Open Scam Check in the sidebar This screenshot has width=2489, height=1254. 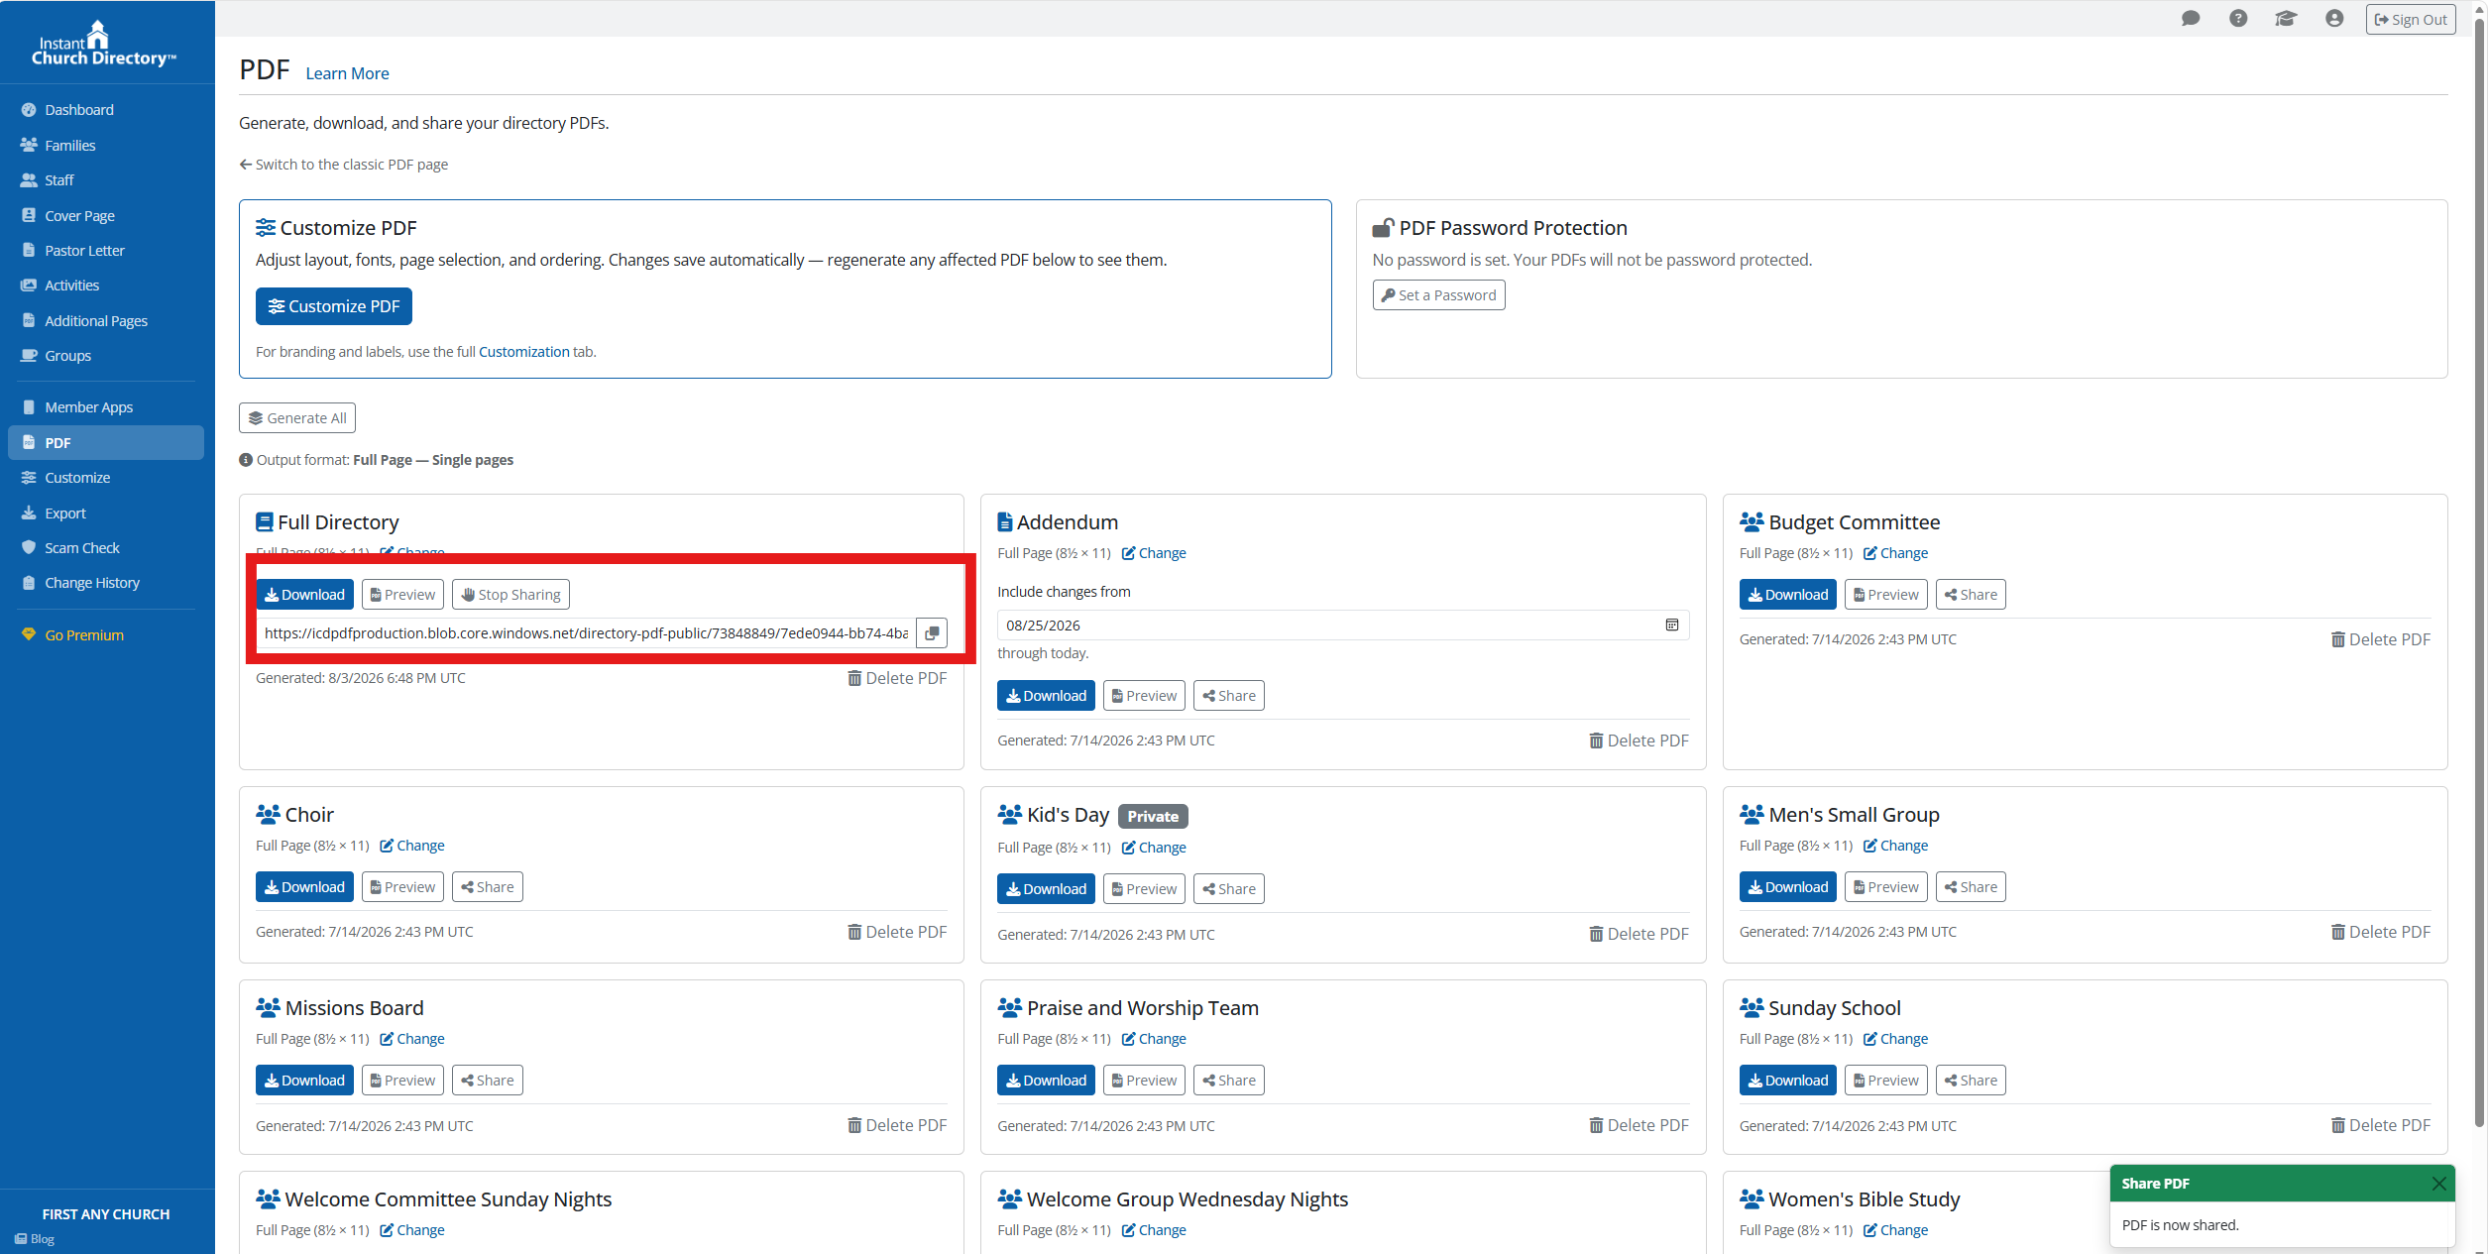[x=106, y=548]
